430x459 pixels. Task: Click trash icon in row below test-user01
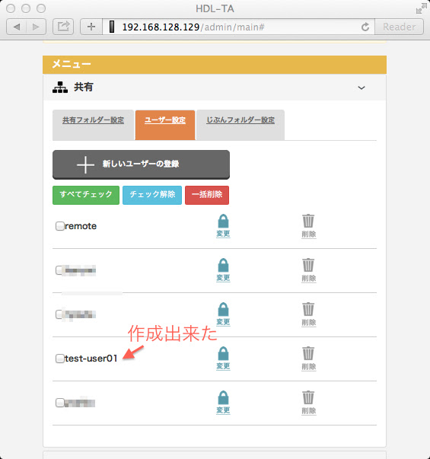[x=308, y=397]
